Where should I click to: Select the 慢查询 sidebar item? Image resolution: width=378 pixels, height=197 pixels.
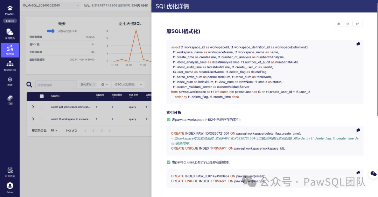click(10, 50)
